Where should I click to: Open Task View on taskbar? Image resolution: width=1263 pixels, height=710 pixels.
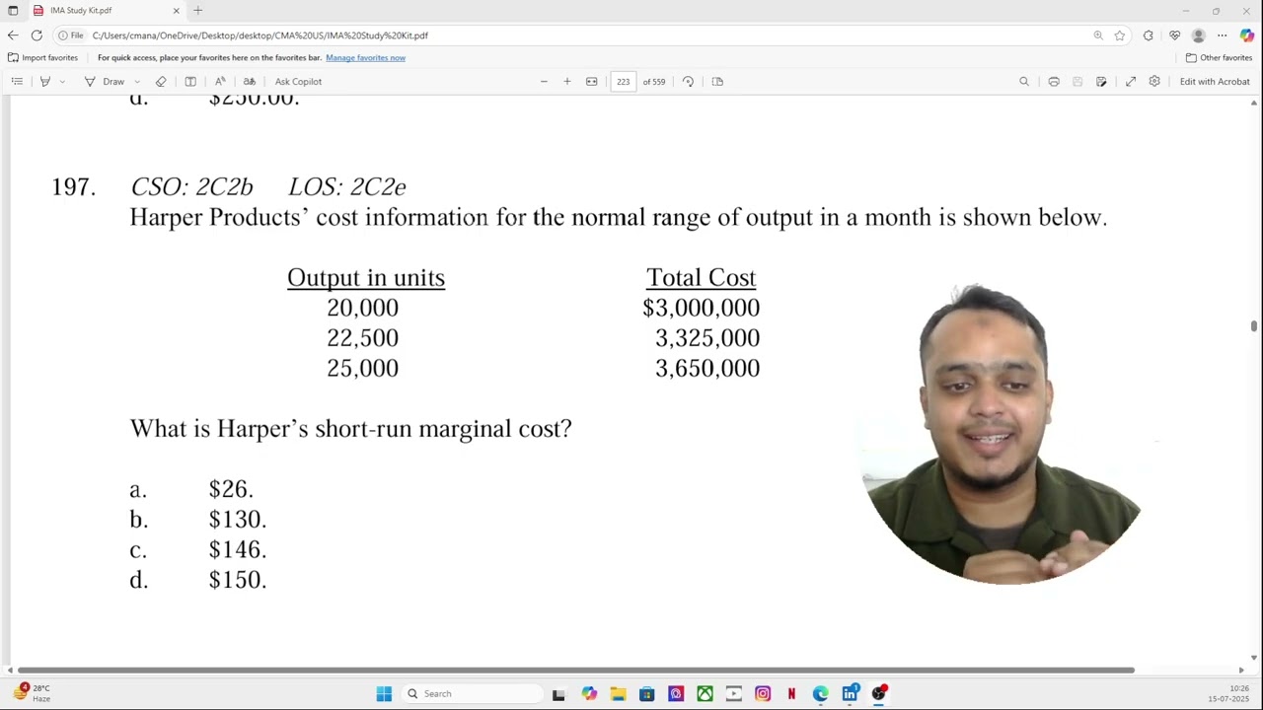tap(558, 694)
